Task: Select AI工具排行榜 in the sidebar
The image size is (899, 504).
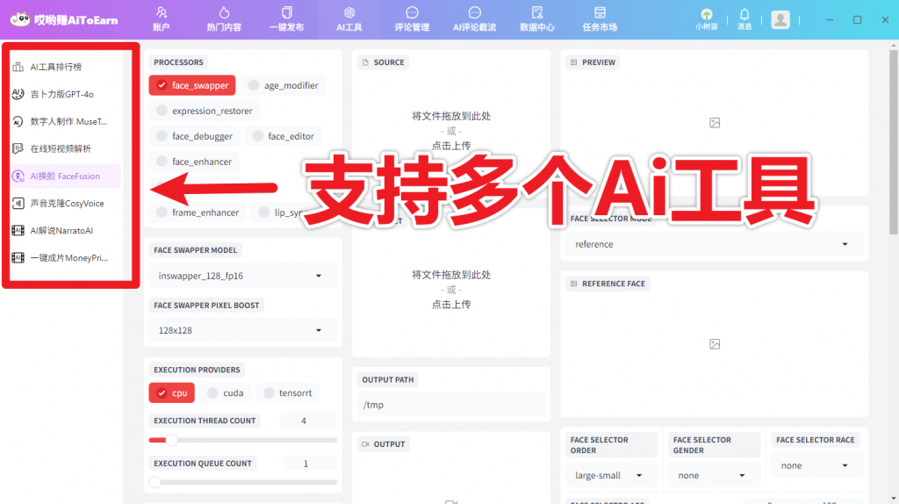Action: point(56,67)
